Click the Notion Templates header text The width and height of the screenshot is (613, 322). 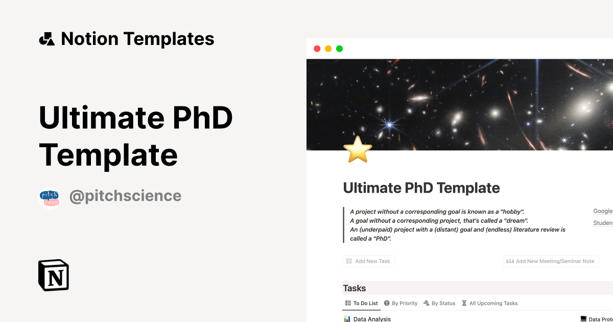[x=137, y=39]
